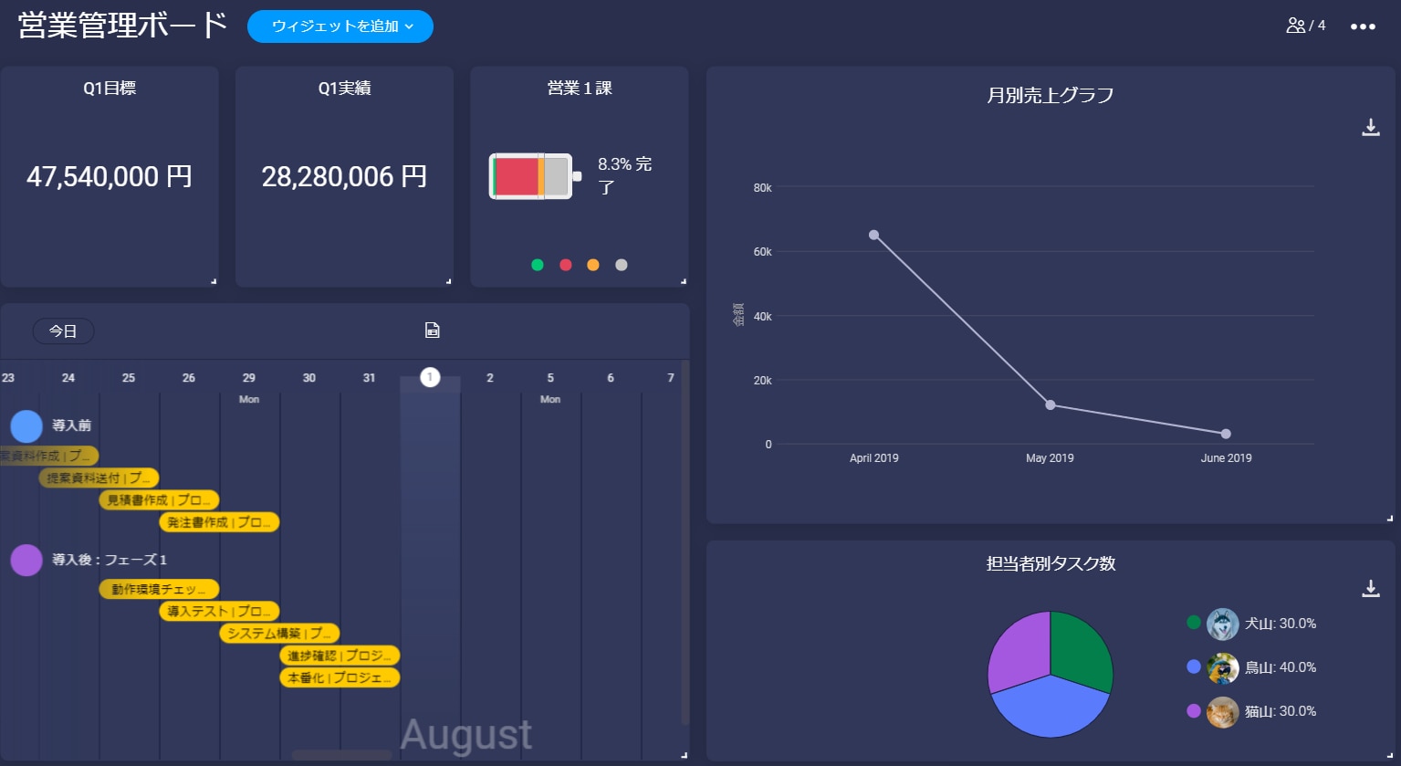
Task: Click the red battery legend dot
Action: click(x=565, y=265)
